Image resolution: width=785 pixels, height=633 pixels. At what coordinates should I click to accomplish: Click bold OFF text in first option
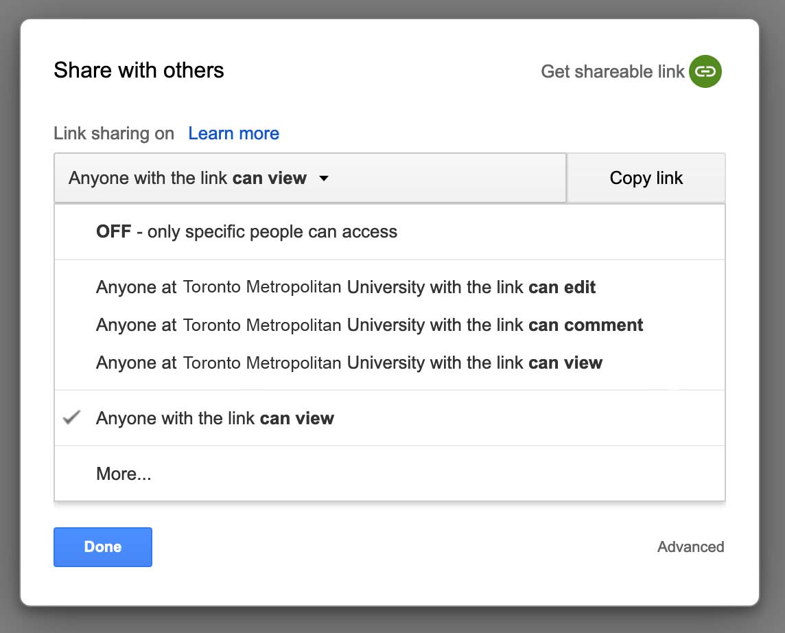pyautogui.click(x=113, y=231)
